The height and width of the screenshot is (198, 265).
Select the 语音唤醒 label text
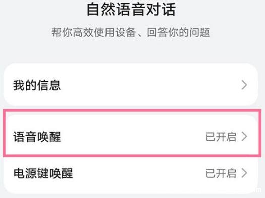[37, 137]
